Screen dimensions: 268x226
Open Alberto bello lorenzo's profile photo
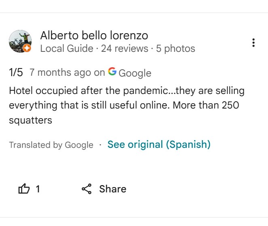19,41
